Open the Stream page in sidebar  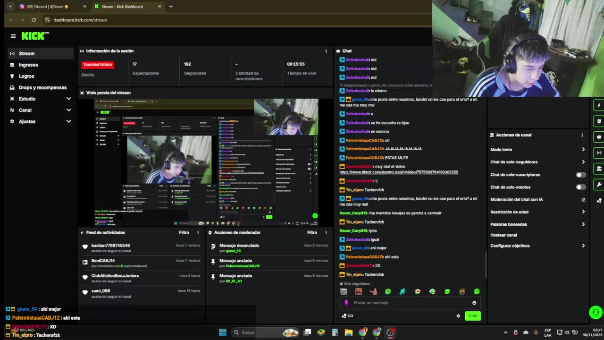click(x=40, y=53)
